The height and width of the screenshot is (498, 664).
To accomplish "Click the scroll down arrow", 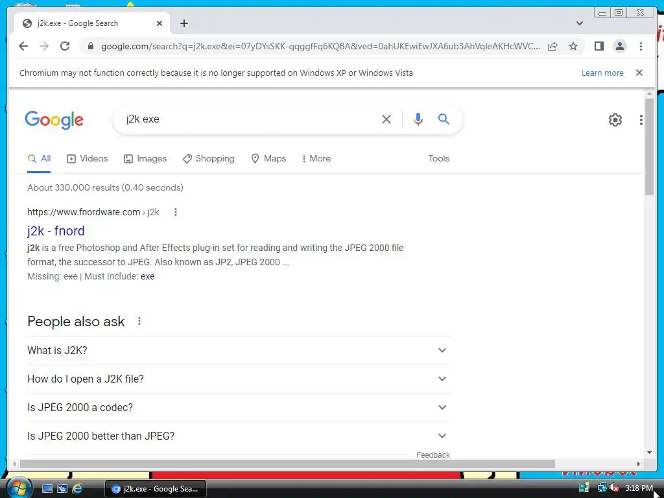I will 649,453.
